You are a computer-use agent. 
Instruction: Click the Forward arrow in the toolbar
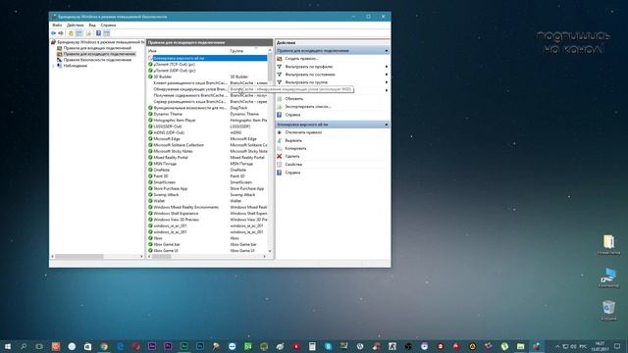(61, 33)
